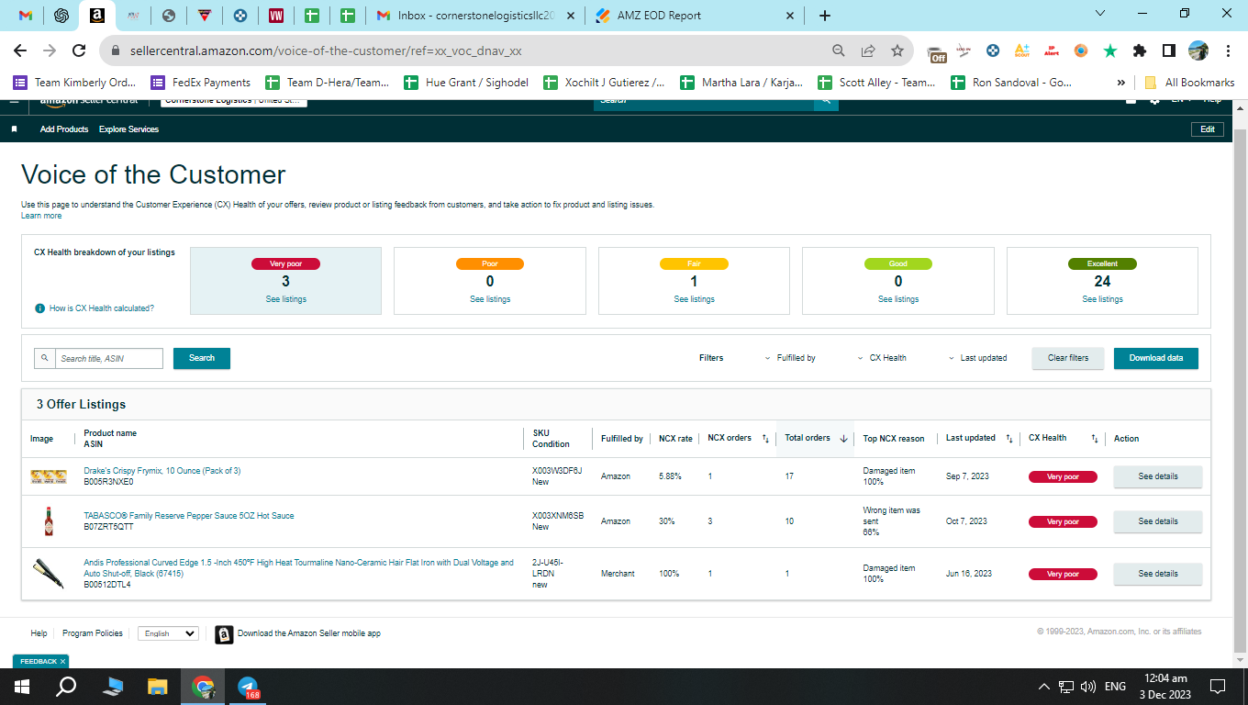The height and width of the screenshot is (705, 1248).
Task: Open the Andis hair flat iron thumbnail
Action: [48, 573]
